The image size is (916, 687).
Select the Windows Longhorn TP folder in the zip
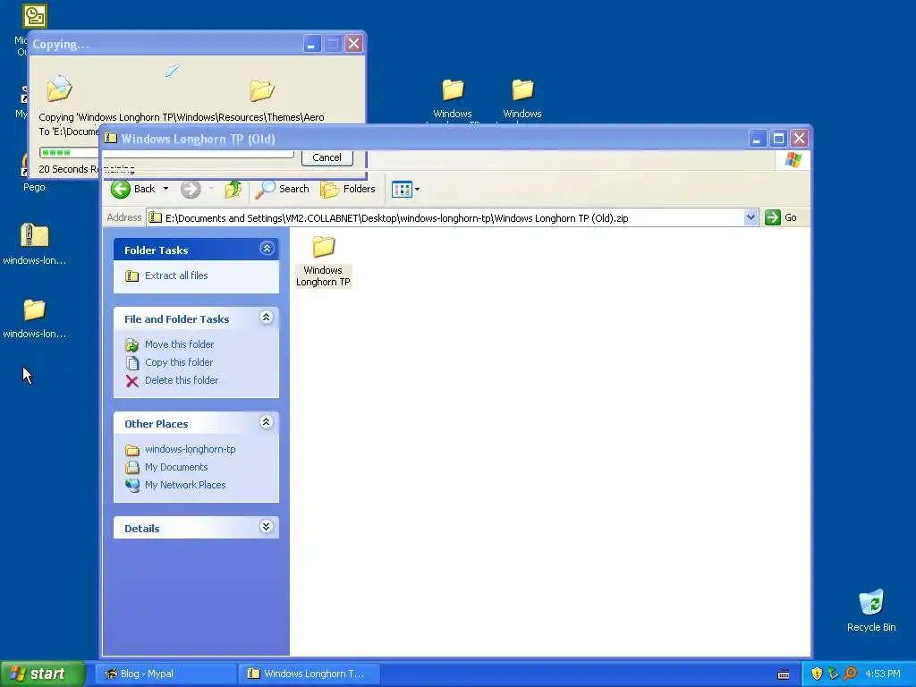[323, 261]
